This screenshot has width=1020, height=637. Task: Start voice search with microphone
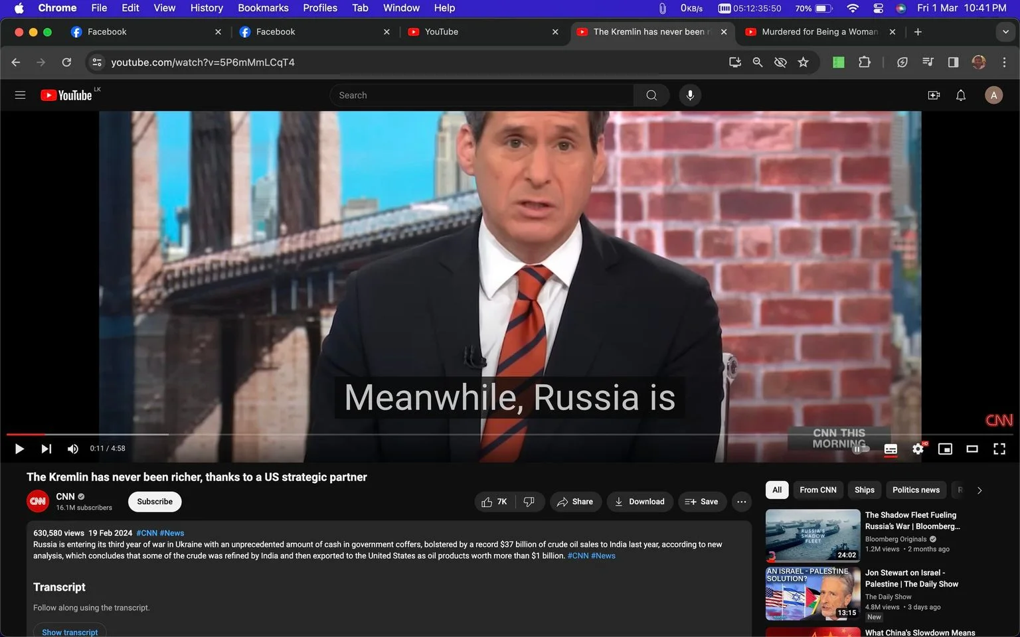tap(690, 96)
